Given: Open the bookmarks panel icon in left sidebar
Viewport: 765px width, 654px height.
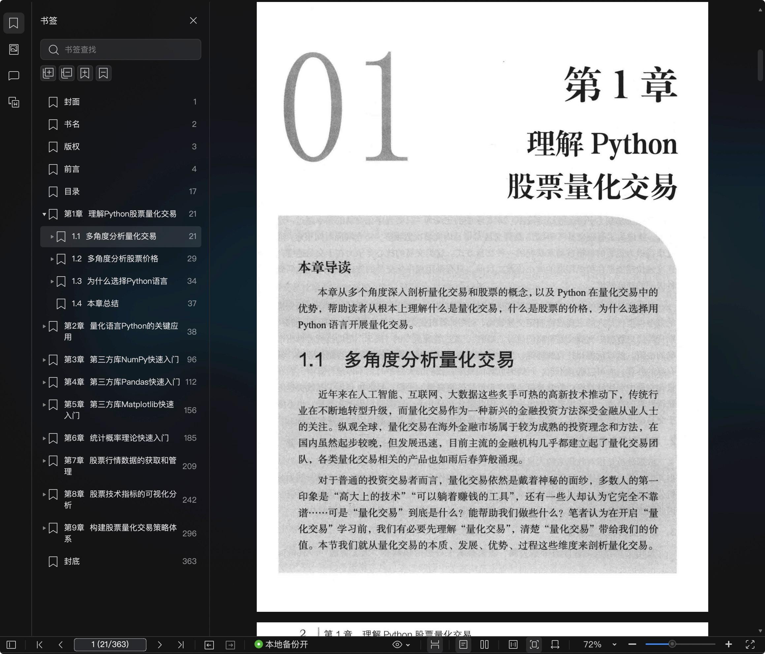Looking at the screenshot, I should 14,23.
